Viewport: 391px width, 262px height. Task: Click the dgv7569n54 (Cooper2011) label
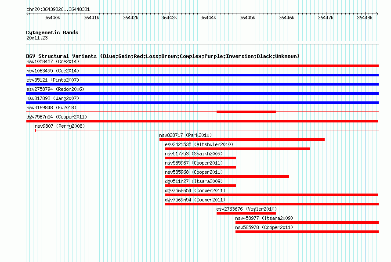(195, 200)
